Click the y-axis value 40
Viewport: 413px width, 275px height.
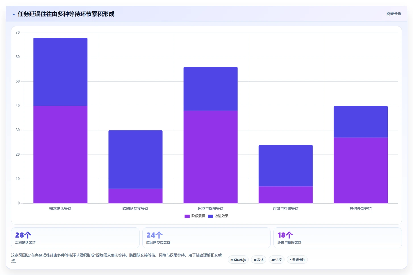click(18, 106)
